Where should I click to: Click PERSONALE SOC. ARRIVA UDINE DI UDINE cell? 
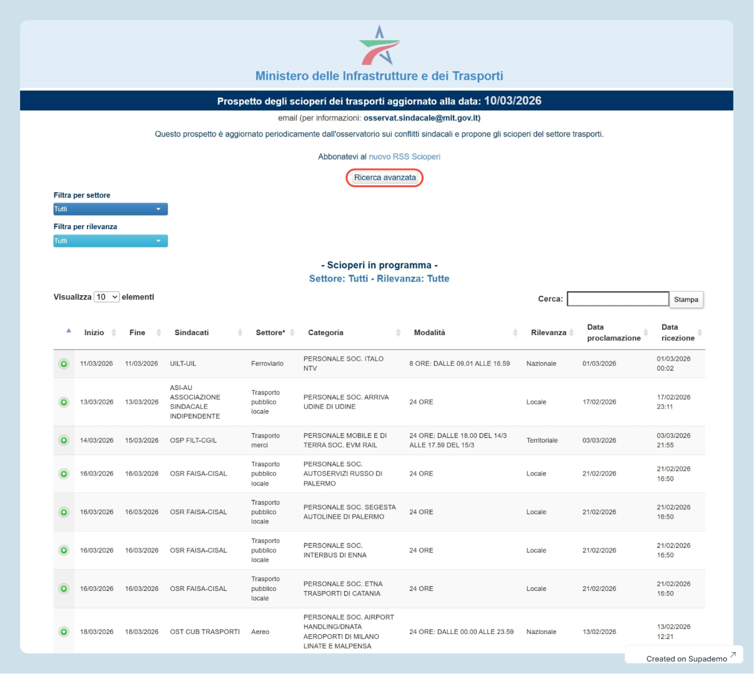[346, 402]
